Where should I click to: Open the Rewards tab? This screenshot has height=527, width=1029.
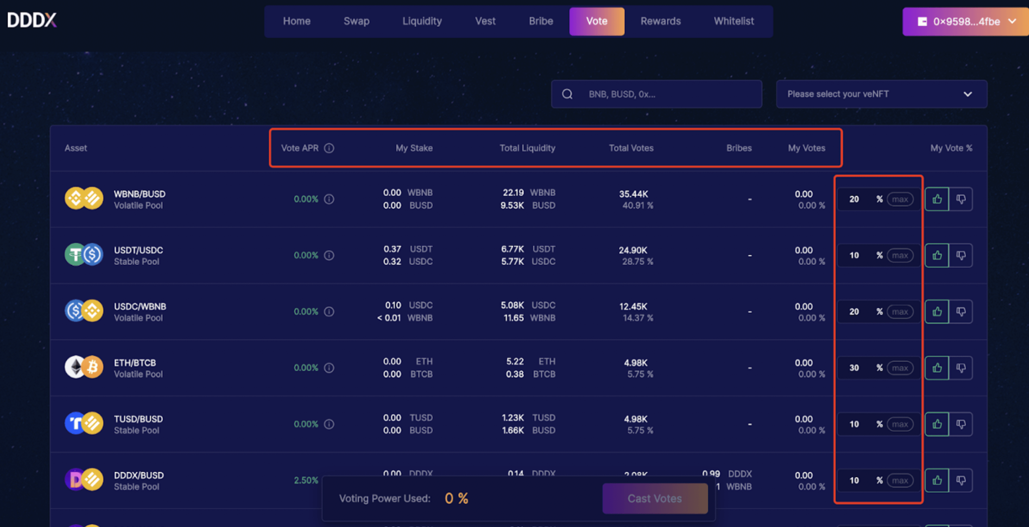661,21
